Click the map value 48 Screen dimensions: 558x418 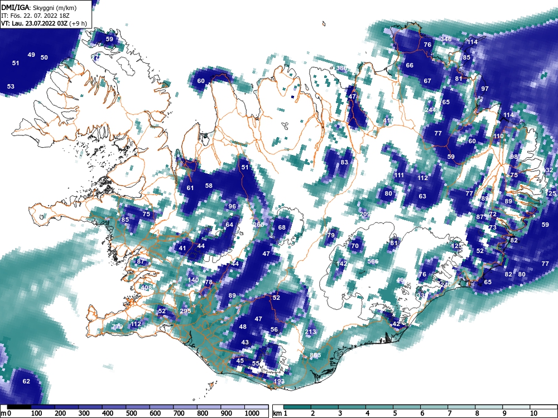(243, 327)
